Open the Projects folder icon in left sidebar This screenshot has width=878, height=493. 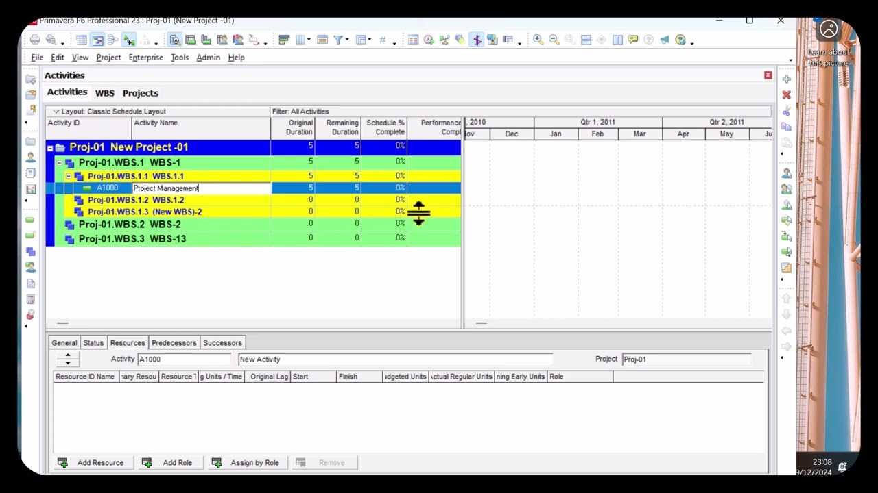tap(30, 142)
